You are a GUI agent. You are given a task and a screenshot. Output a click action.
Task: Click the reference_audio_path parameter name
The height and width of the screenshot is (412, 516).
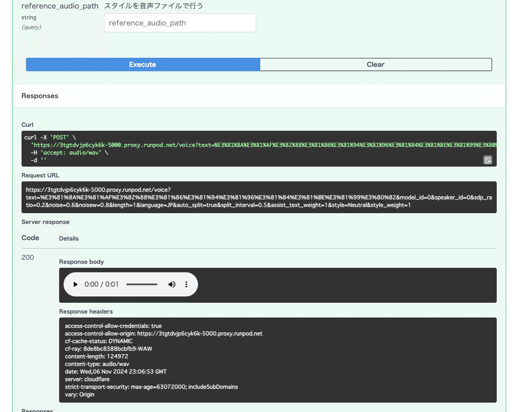pyautogui.click(x=60, y=6)
